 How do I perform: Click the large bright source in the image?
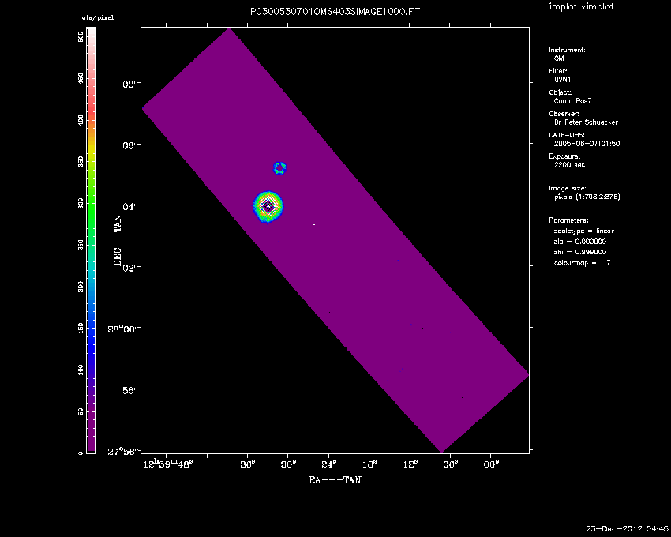pyautogui.click(x=268, y=207)
